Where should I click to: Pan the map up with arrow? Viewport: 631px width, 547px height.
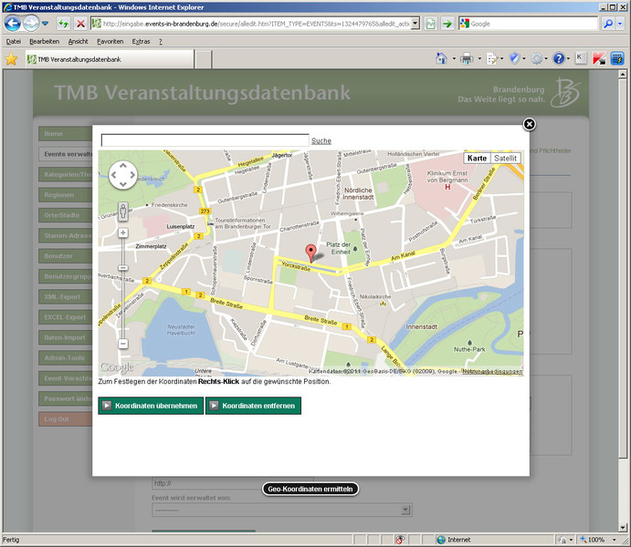[x=123, y=166]
